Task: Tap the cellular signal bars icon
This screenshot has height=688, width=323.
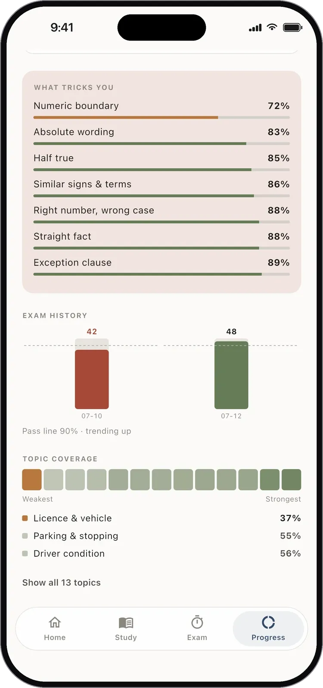Action: click(x=255, y=28)
